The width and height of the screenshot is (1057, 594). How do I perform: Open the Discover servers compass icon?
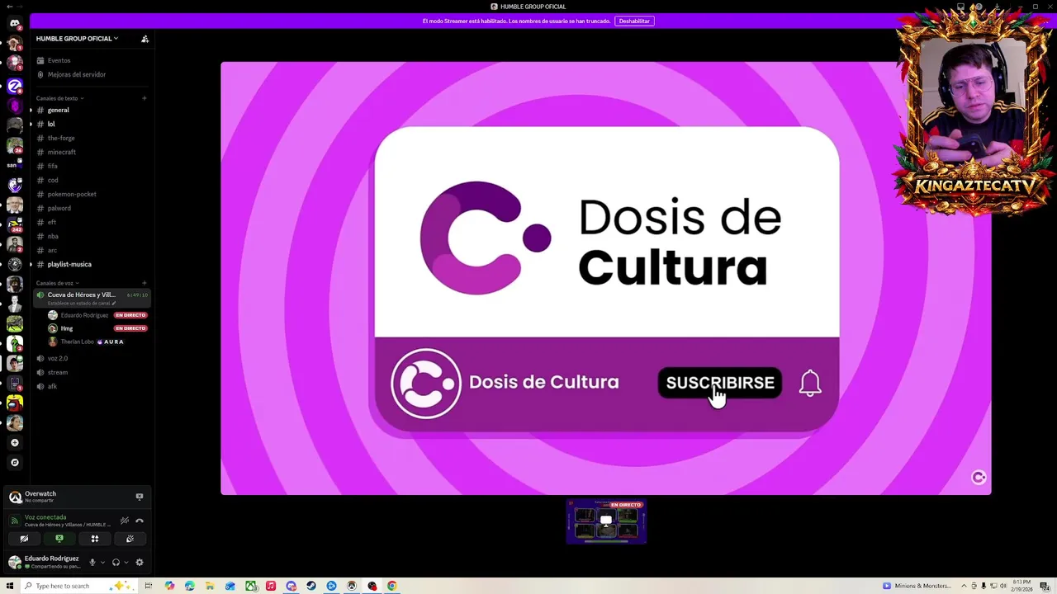(x=14, y=463)
